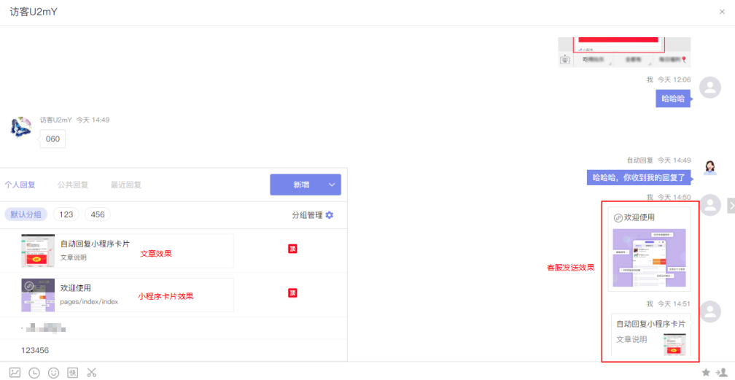Click the image upload icon in bottom toolbar
735x380 pixels.
point(15,373)
